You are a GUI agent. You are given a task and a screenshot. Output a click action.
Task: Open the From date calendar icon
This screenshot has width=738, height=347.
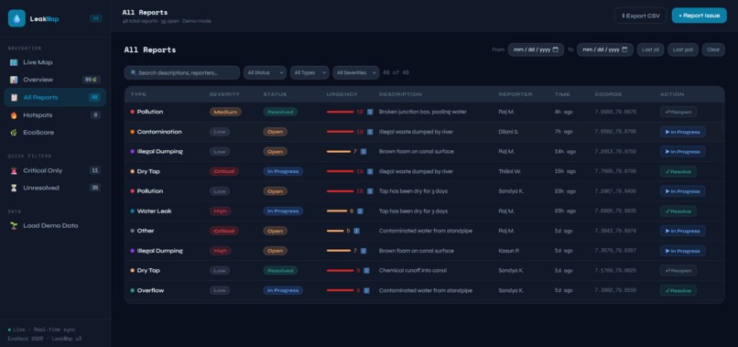point(556,49)
